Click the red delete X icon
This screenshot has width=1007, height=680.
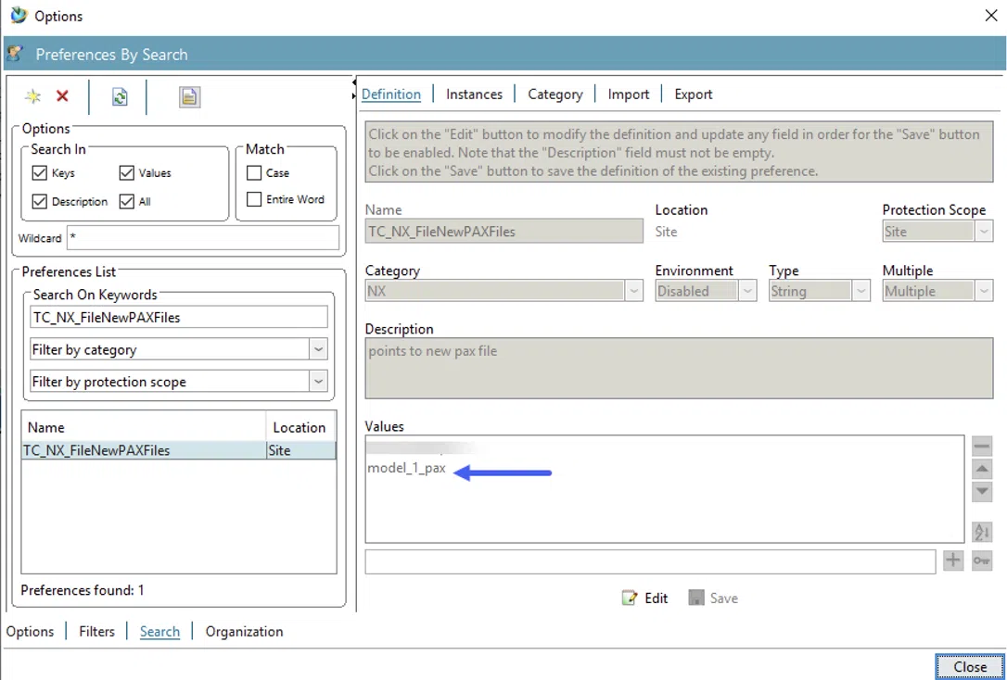pyautogui.click(x=62, y=96)
